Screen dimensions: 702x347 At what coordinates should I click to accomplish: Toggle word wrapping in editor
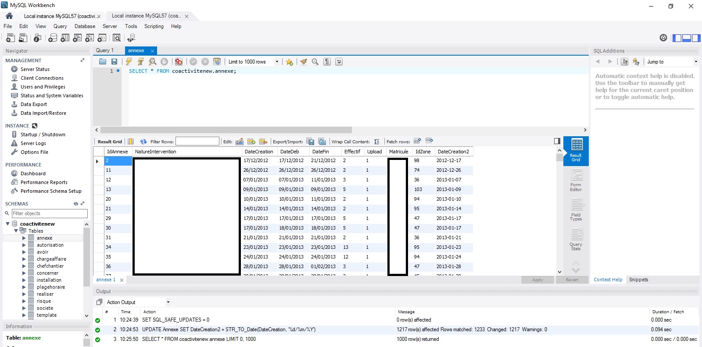pos(339,62)
